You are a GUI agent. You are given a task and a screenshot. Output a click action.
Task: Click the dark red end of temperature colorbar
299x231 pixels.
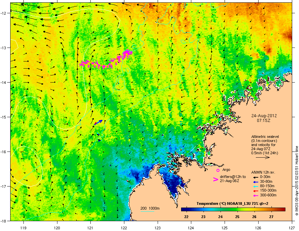pyautogui.click(x=283, y=210)
